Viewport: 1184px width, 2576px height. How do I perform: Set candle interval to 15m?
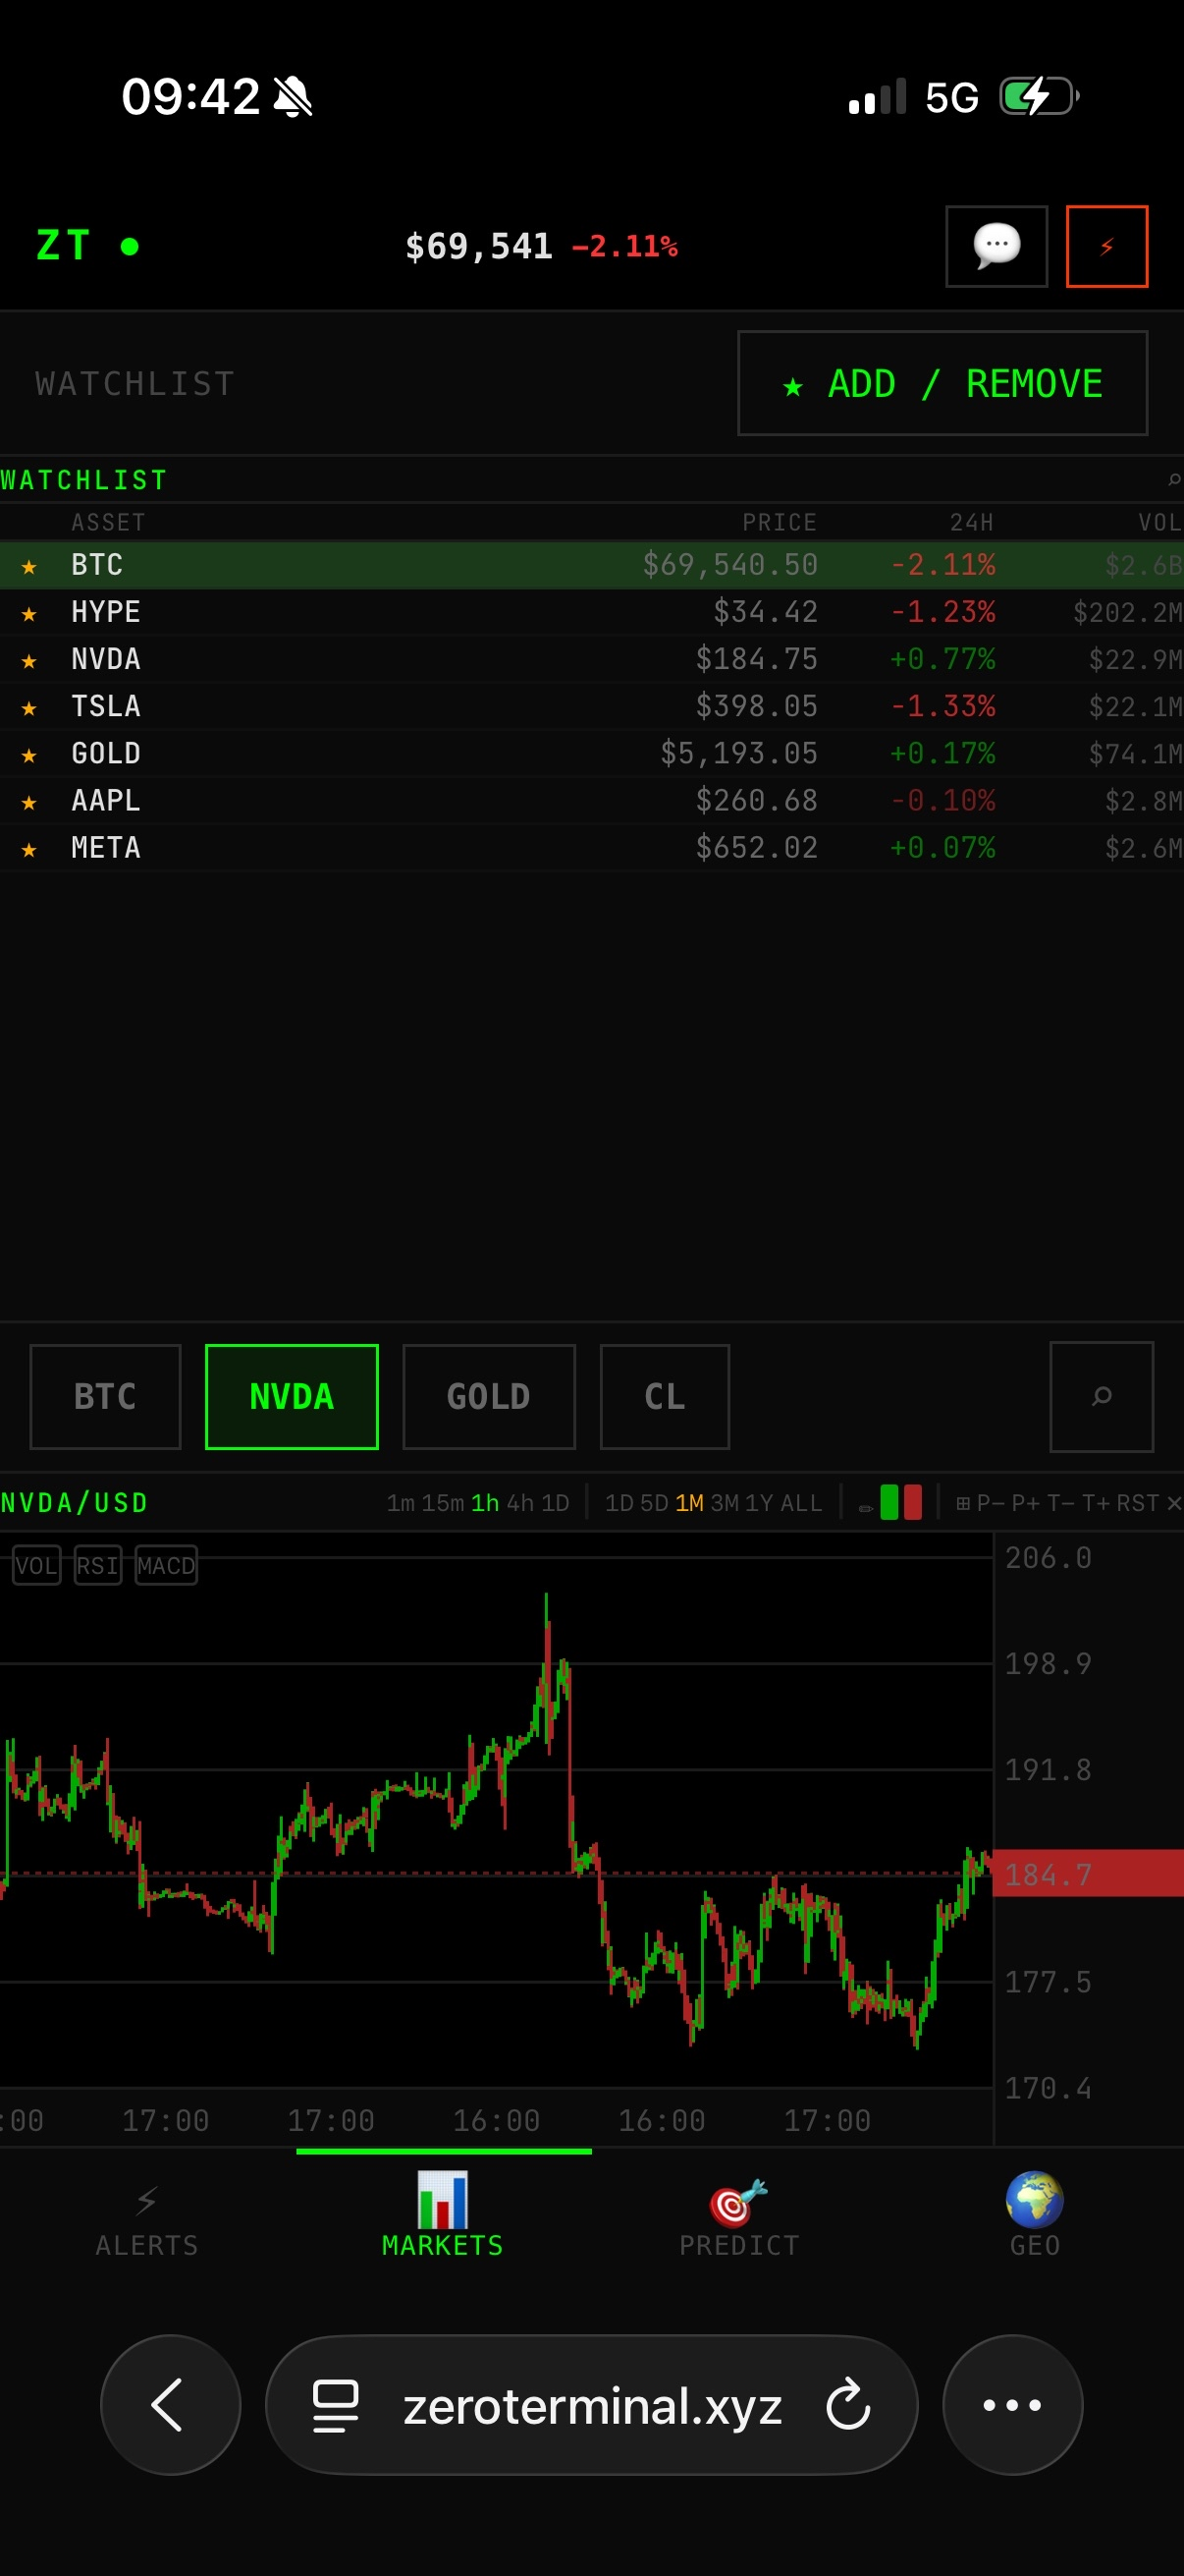443,1503
